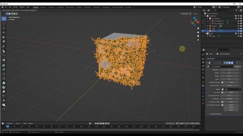Open the Tool properties tab icon
This screenshot has width=243, height=136.
tap(203, 54)
